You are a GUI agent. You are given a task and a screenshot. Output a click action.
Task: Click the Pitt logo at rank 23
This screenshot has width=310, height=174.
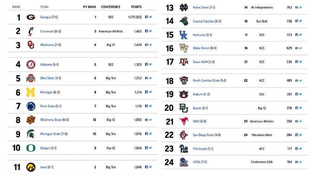point(184,149)
